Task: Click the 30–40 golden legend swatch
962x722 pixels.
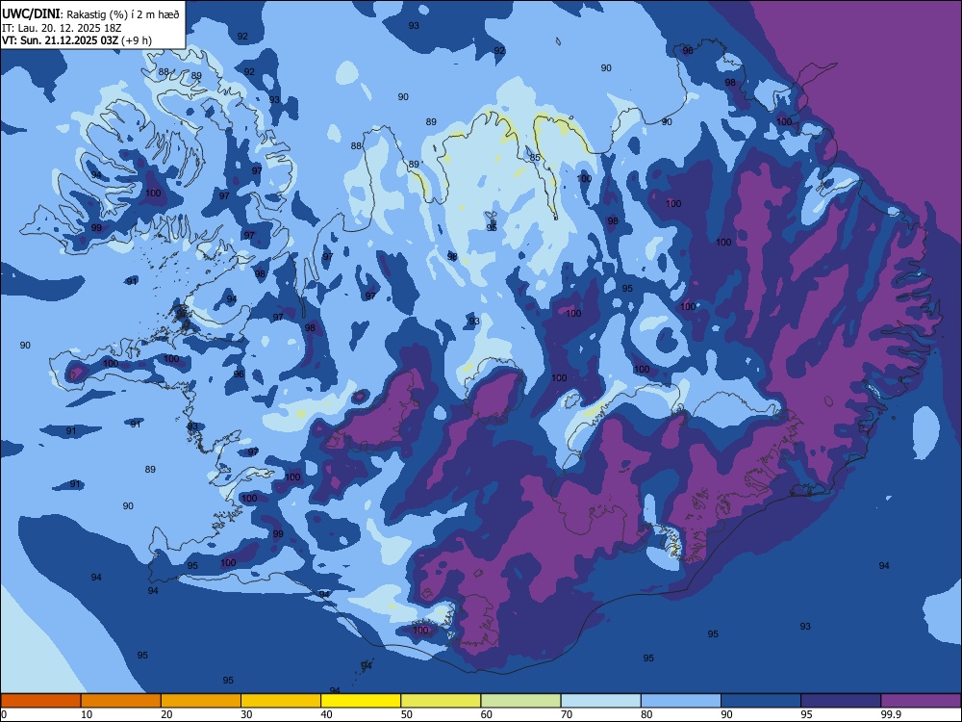Action: pyautogui.click(x=281, y=701)
